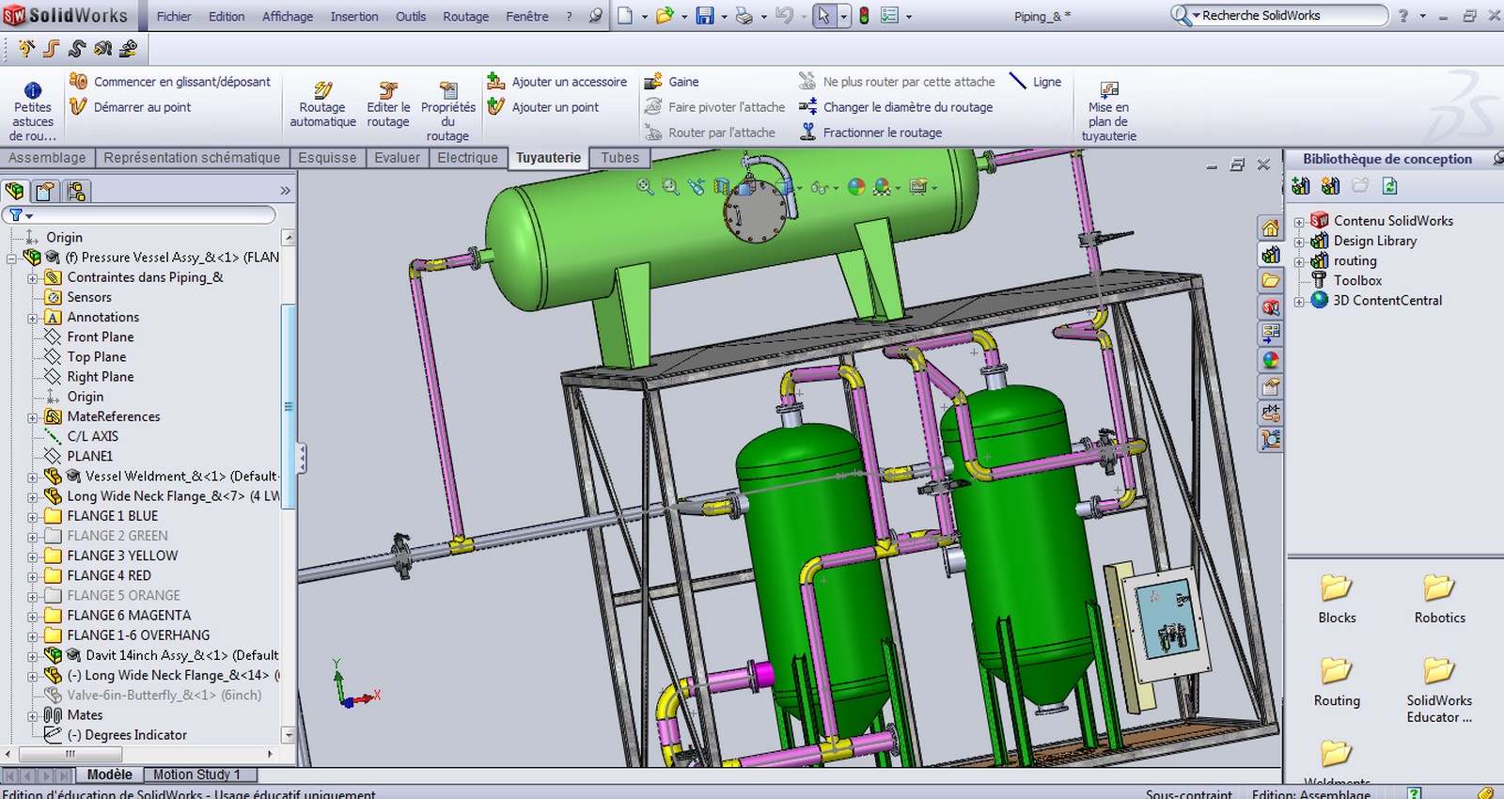
Task: Open Appearances task pane tab
Action: point(1271,360)
